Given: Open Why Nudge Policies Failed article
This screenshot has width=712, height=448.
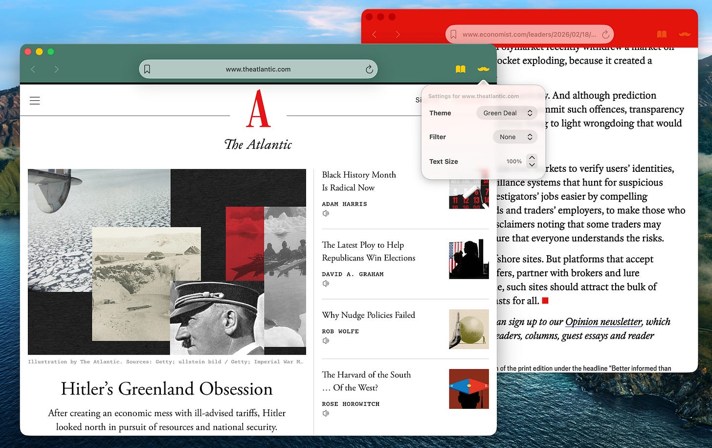Looking at the screenshot, I should point(369,315).
